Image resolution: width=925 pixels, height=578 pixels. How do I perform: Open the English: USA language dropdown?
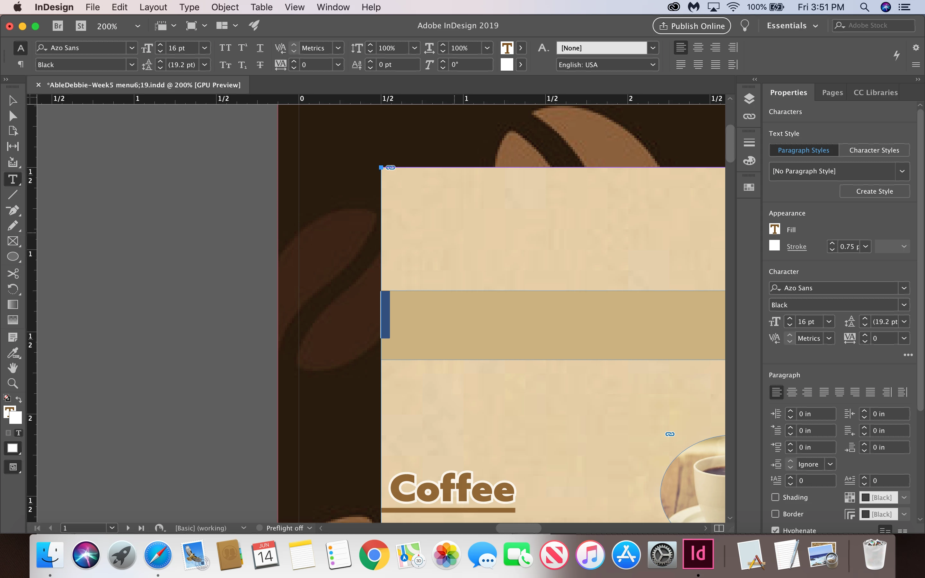[607, 65]
